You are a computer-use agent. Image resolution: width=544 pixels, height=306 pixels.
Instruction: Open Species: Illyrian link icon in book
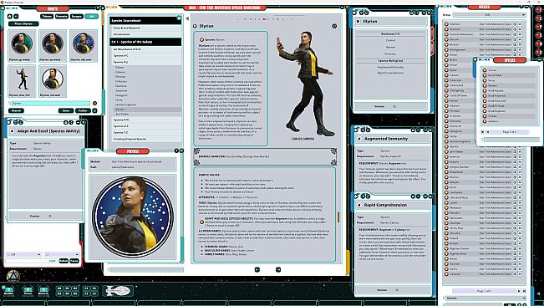(201, 40)
